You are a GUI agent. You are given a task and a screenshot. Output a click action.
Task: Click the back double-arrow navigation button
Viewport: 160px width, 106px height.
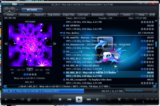point(6,10)
